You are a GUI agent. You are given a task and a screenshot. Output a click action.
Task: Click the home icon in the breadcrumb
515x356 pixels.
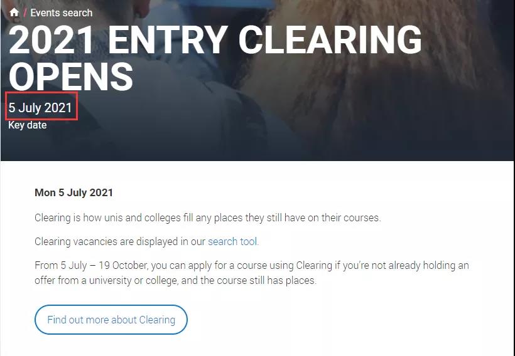coord(14,12)
